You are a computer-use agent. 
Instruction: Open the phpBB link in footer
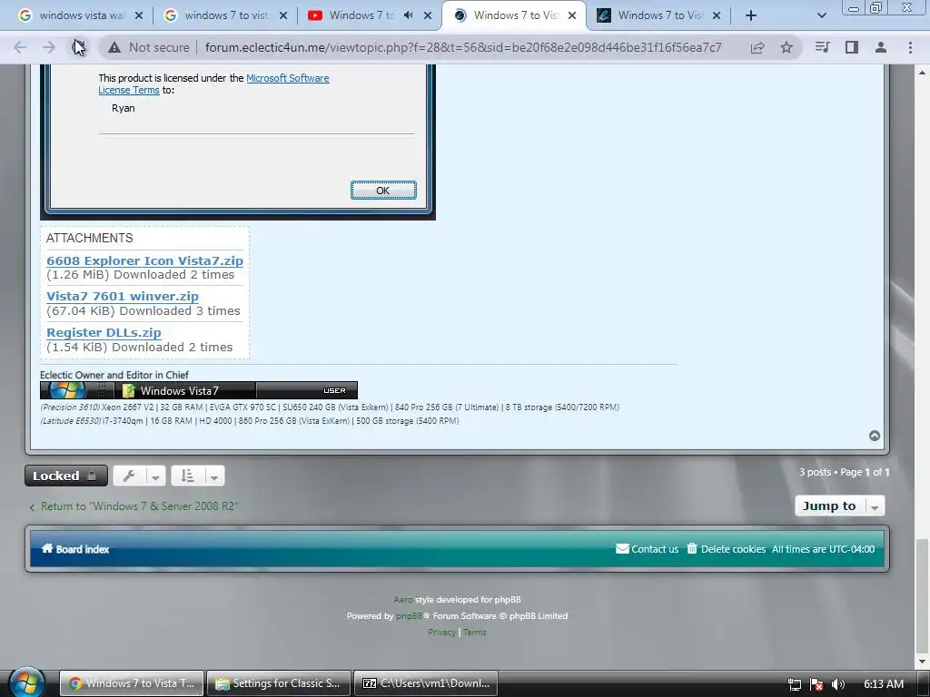coord(410,616)
